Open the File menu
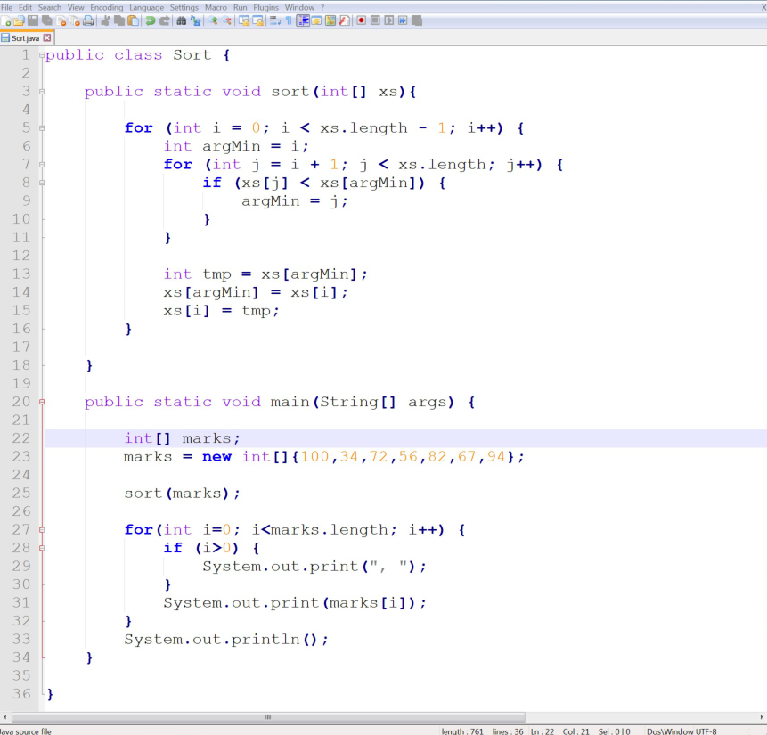 click(7, 7)
